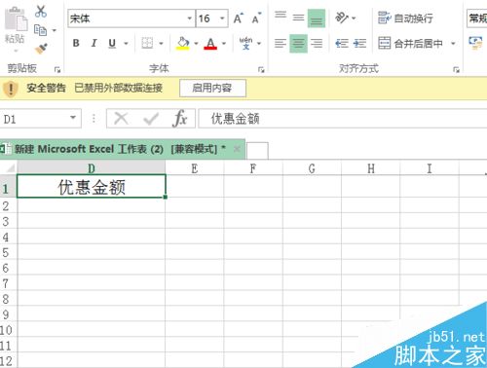Screen dimensions: 487x368
Task: Open merge and center dropdown arrow
Action: 453,43
